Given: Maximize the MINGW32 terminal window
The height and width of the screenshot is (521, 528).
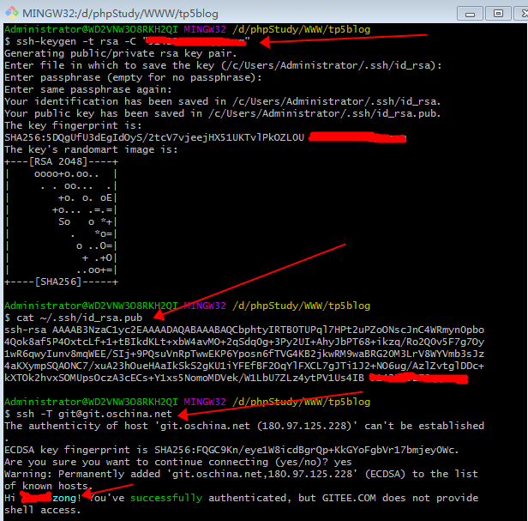Looking at the screenshot, I should pos(498,14).
